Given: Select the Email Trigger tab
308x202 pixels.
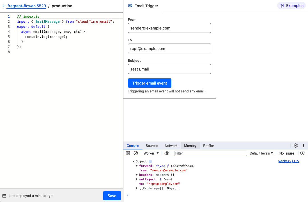Looking at the screenshot, I should (x=143, y=6).
